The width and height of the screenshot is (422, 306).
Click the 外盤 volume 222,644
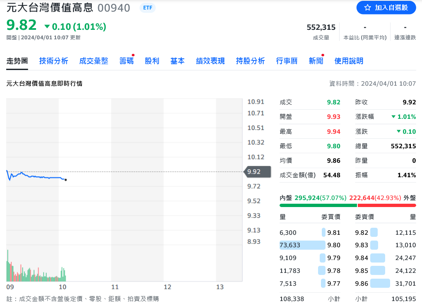pyautogui.click(x=362, y=198)
